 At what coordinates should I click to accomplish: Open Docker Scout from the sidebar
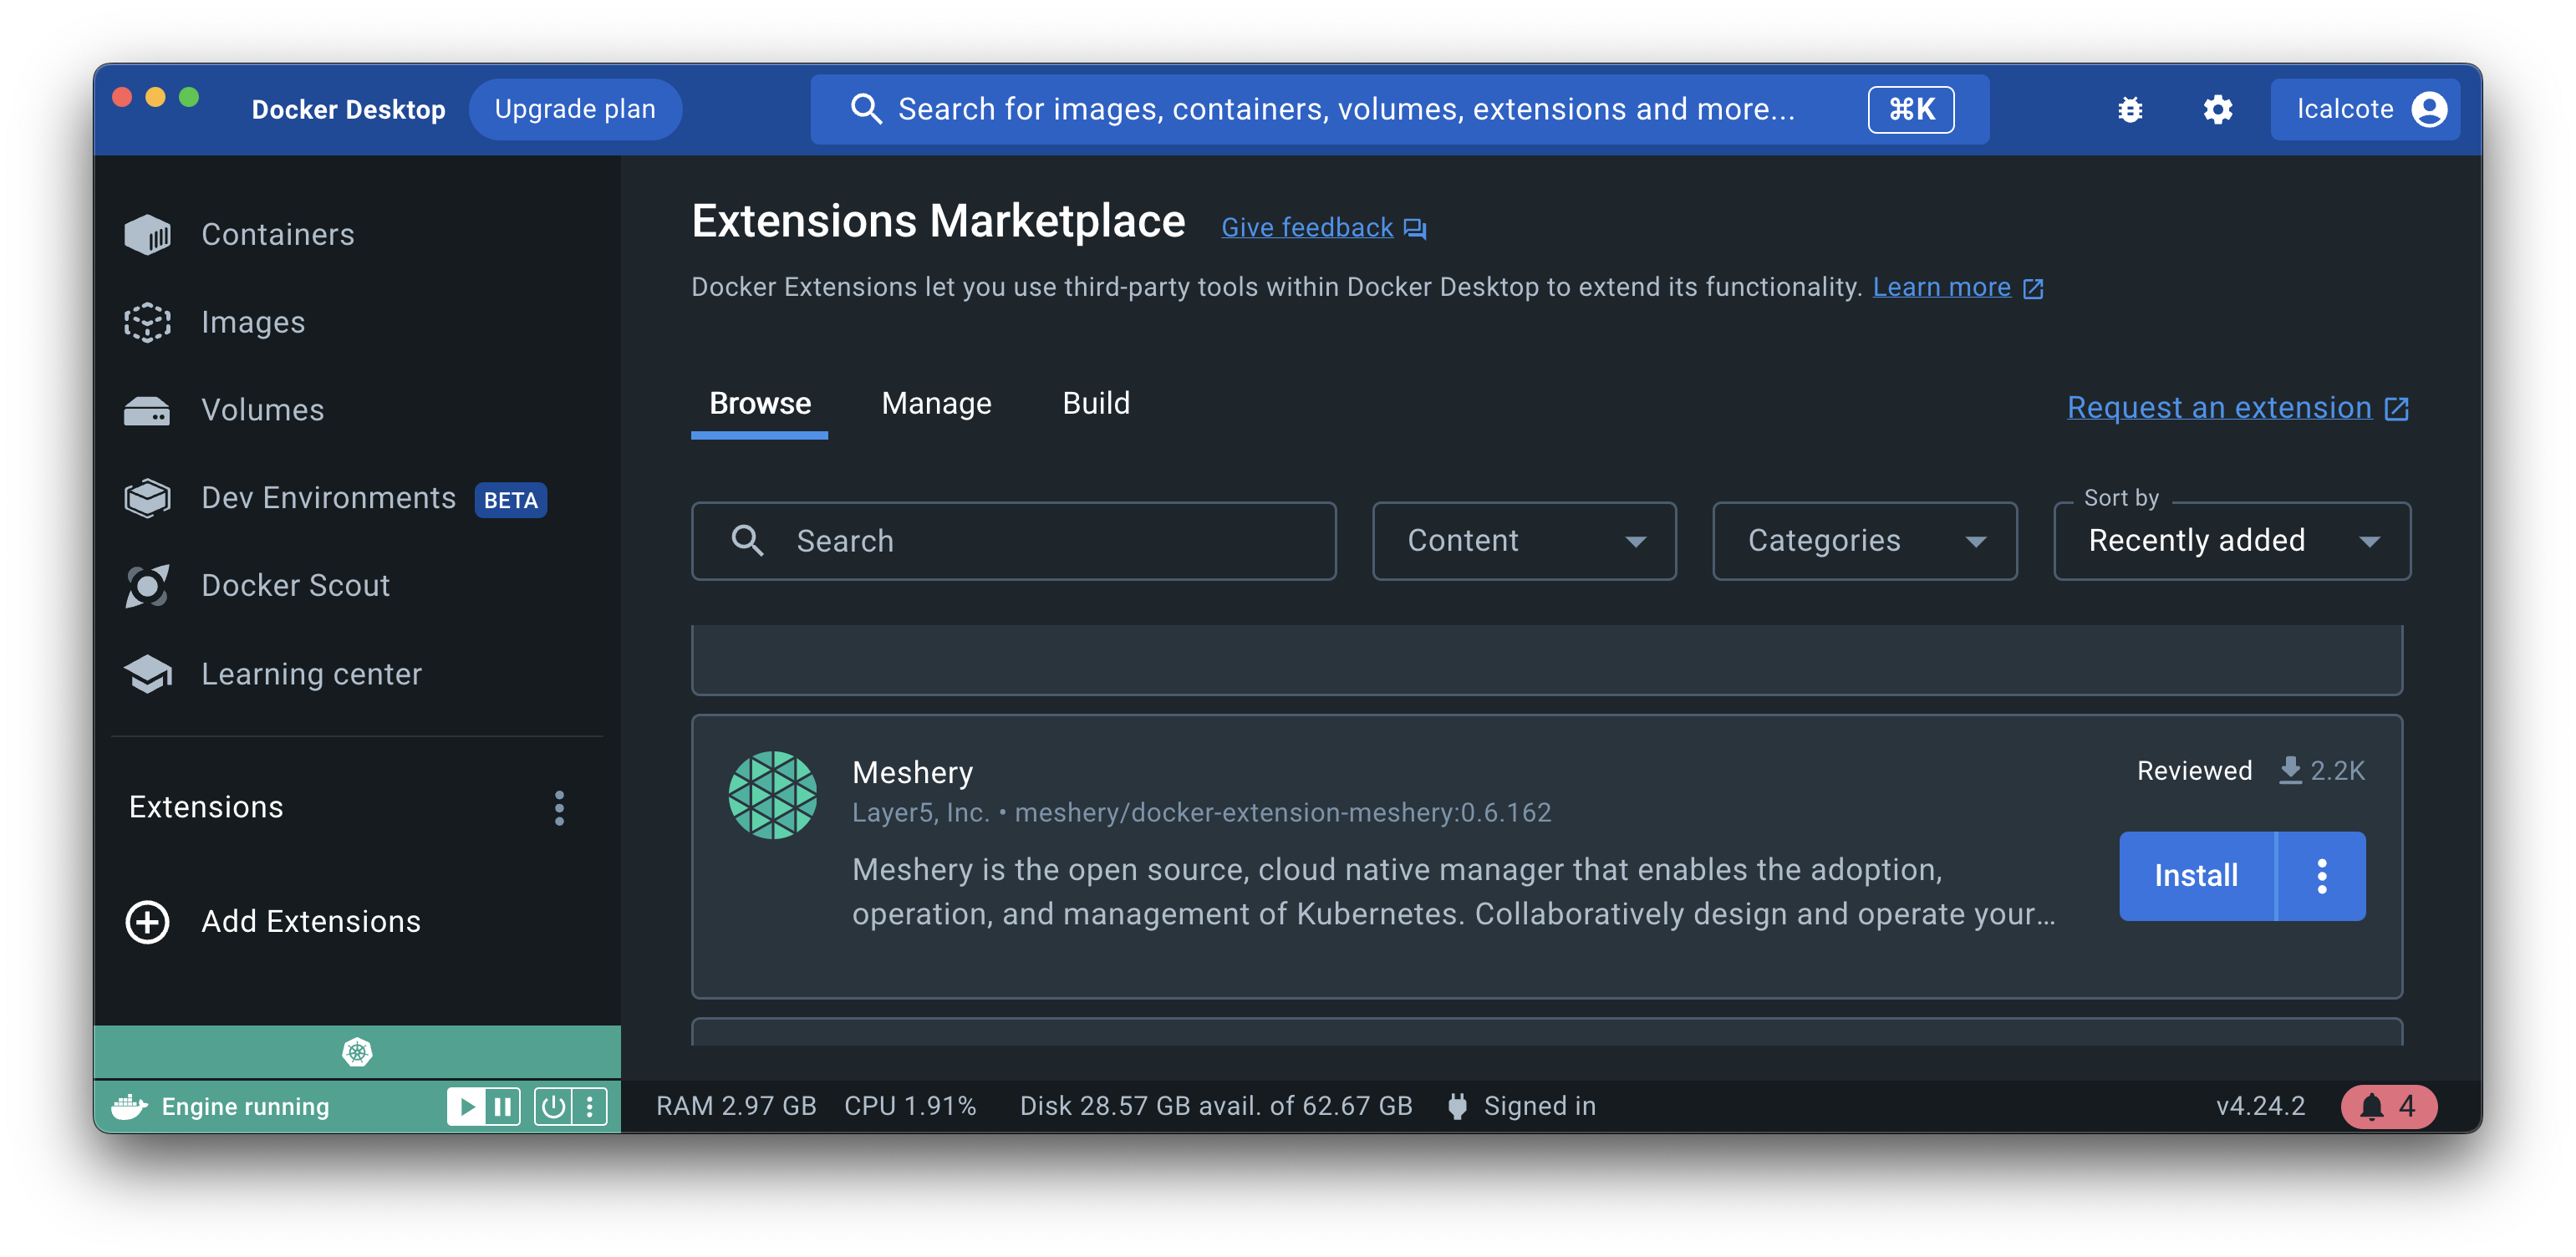[x=295, y=585]
